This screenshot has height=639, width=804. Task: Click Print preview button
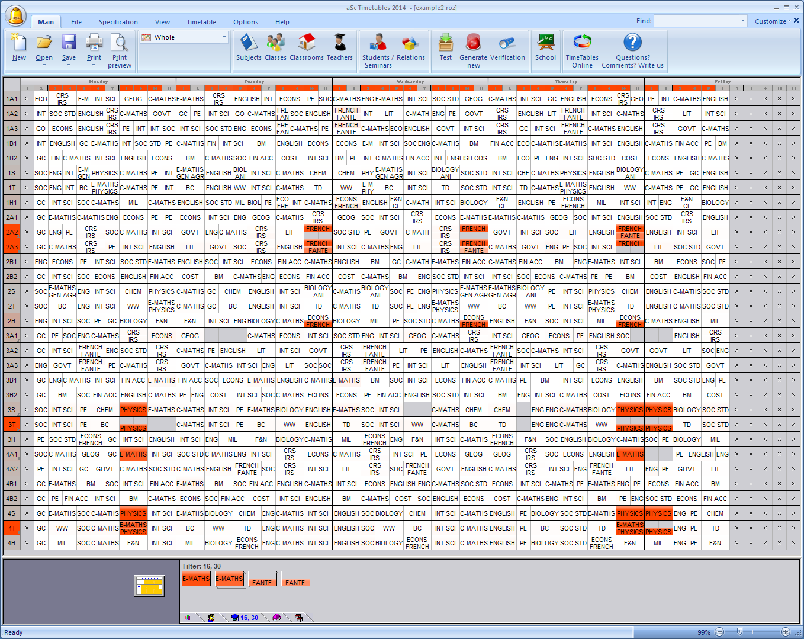click(120, 49)
